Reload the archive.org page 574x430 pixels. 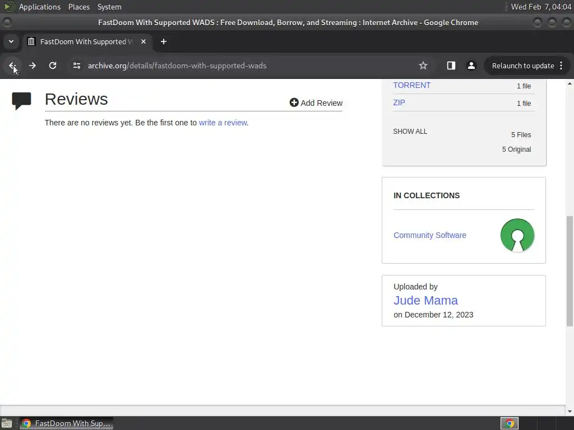[x=53, y=66]
